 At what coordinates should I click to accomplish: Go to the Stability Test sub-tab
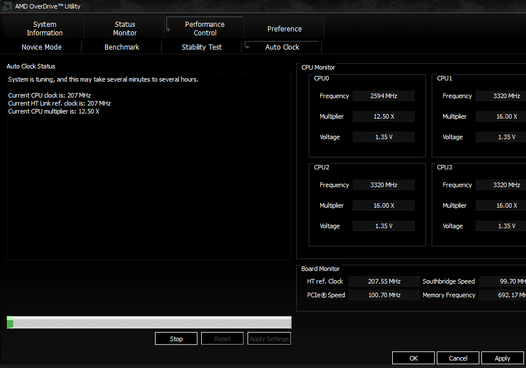[x=202, y=47]
